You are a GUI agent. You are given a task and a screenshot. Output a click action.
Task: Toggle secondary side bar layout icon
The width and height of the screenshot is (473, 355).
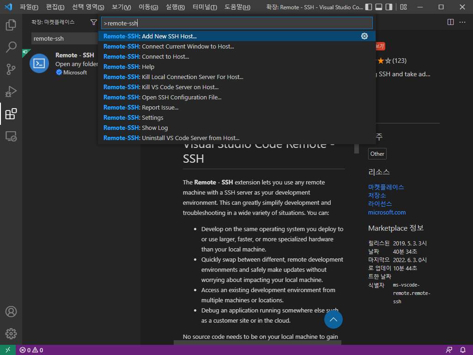(x=389, y=7)
